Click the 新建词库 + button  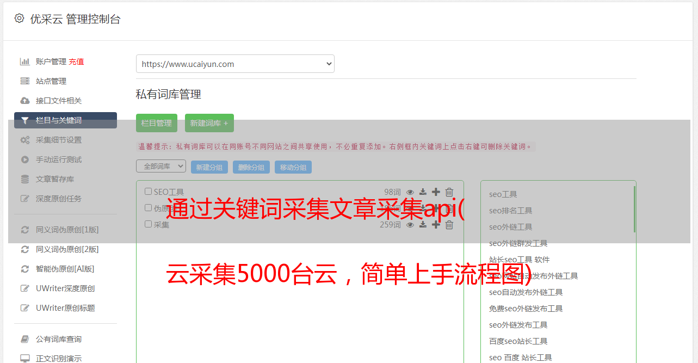click(209, 123)
